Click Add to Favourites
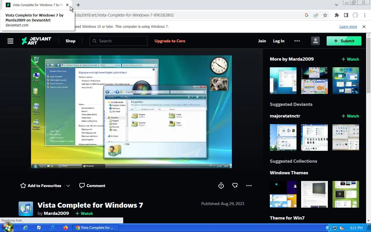Image resolution: width=371 pixels, height=232 pixels. click(x=41, y=186)
